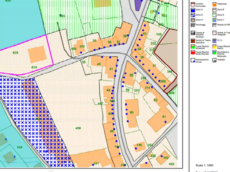Select parcel number 456 on map
The height and width of the screenshot is (172, 230).
tap(78, 128)
